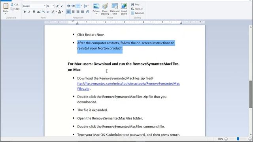Center align the text
The height and width of the screenshot is (142, 253).
click(73, 11)
